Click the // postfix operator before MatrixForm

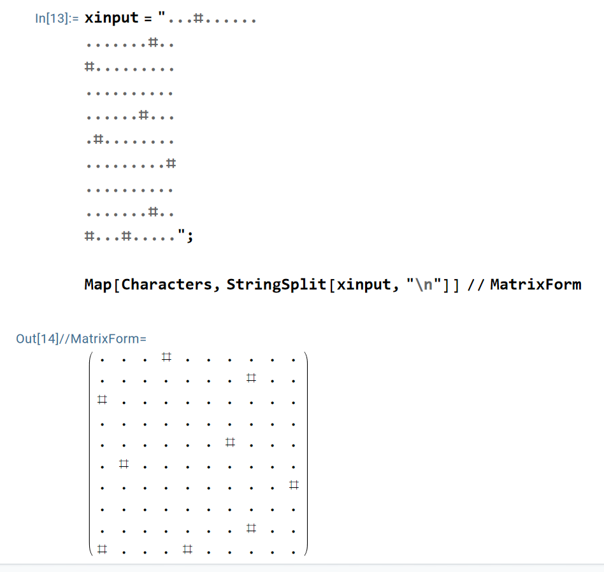475,284
